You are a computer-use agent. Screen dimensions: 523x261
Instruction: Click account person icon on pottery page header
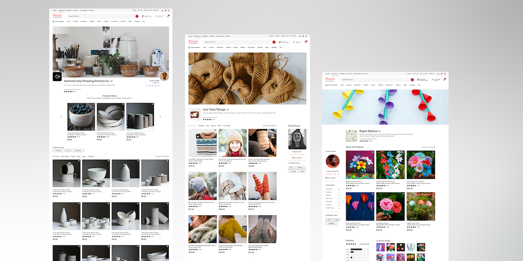156,16
